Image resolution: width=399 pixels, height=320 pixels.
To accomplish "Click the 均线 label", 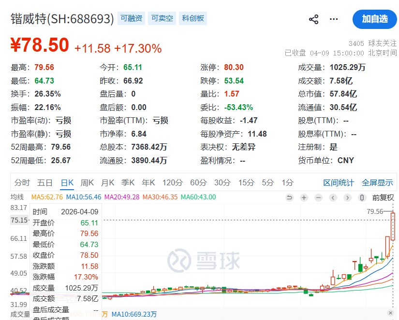I will [x=17, y=197].
